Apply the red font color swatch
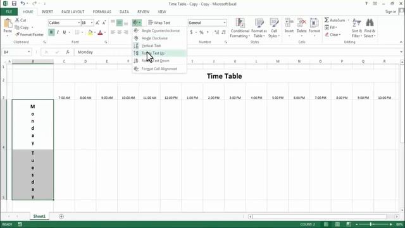 pos(100,32)
